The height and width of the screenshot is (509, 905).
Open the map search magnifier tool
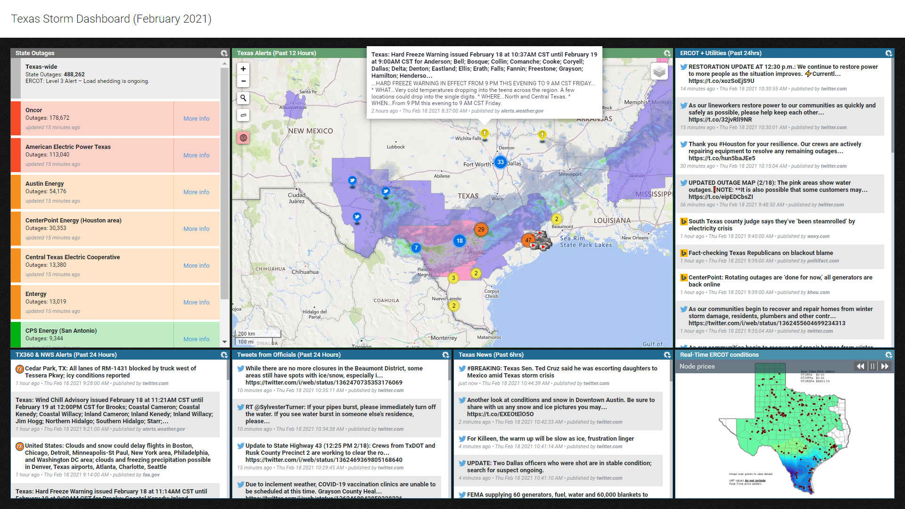click(243, 98)
